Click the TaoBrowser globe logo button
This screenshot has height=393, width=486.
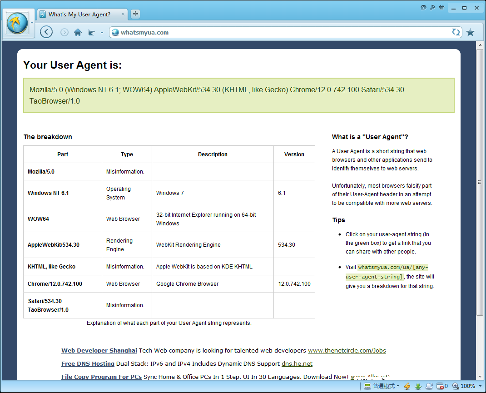pos(18,23)
